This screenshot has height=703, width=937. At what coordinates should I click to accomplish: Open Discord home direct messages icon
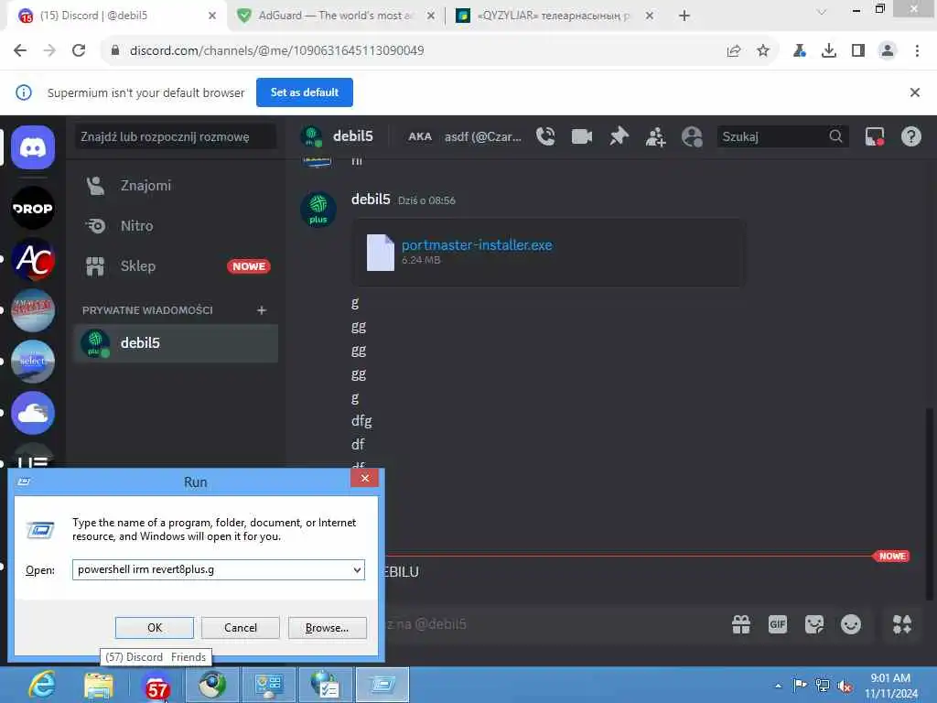click(x=33, y=147)
